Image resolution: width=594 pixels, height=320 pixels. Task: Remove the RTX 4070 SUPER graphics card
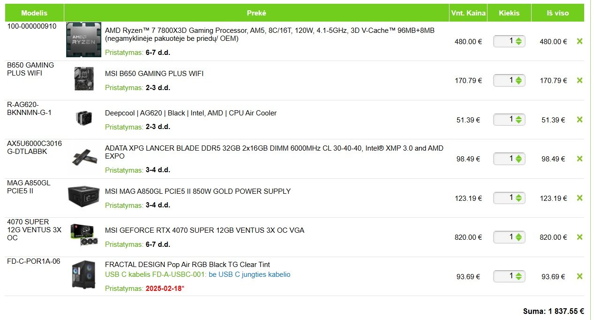(x=579, y=237)
